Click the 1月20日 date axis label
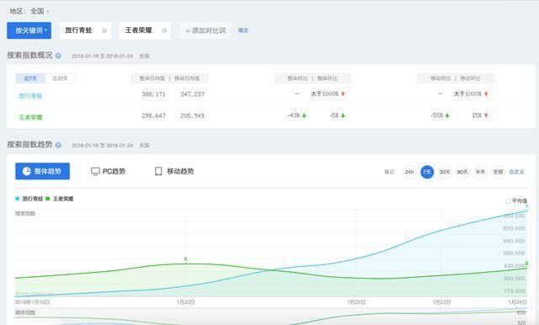Image resolution: width=539 pixels, height=325 pixels. click(185, 302)
